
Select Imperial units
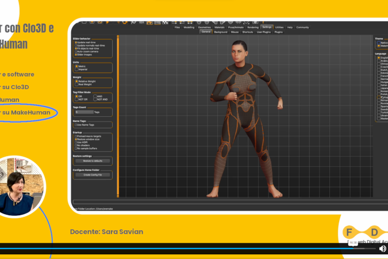pyautogui.click(x=76, y=69)
